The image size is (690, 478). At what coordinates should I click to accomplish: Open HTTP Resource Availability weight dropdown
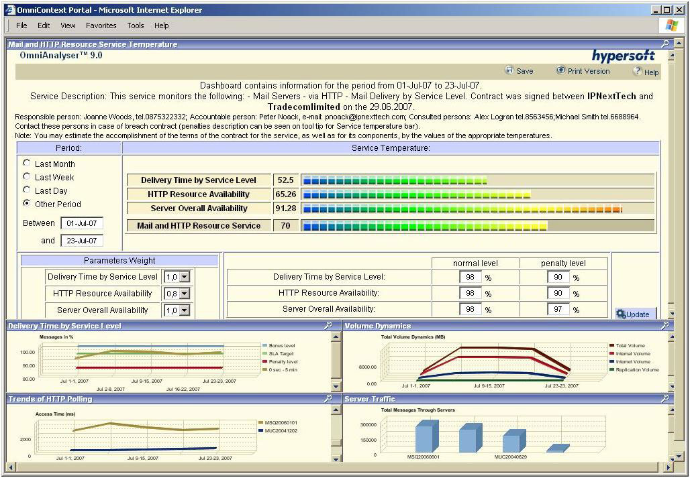tap(185, 294)
